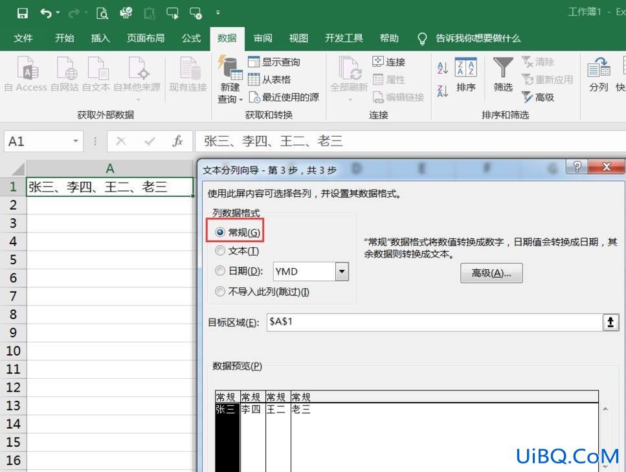Click row header 10
The image size is (626, 472).
pos(13,351)
